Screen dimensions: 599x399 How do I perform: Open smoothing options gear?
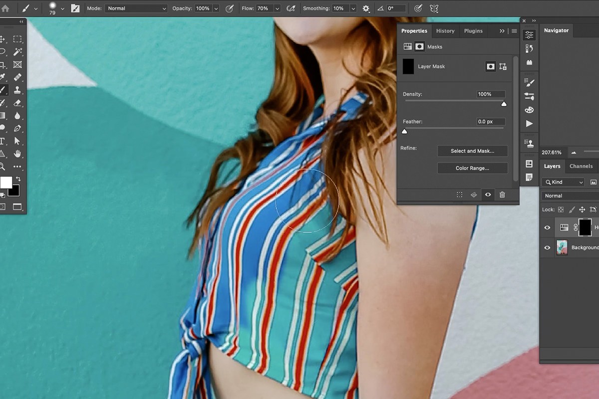(x=366, y=8)
